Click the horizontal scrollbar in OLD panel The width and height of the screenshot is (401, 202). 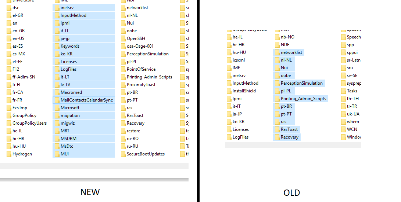[293, 145]
